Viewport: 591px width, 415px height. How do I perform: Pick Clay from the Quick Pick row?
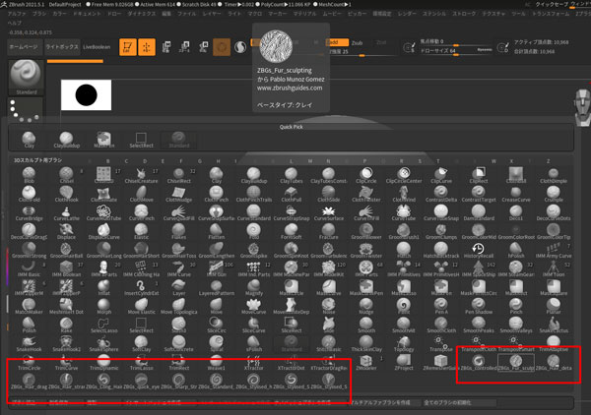[29, 140]
